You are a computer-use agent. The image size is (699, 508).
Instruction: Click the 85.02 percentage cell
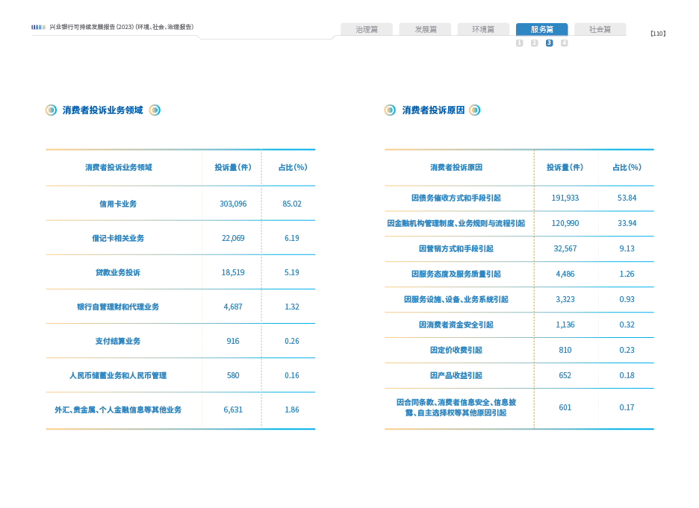click(x=291, y=204)
